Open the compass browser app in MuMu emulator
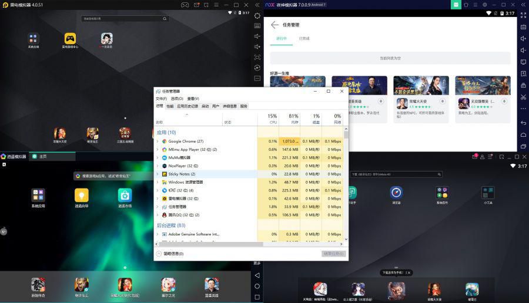This screenshot has width=529, height=303. point(396,192)
